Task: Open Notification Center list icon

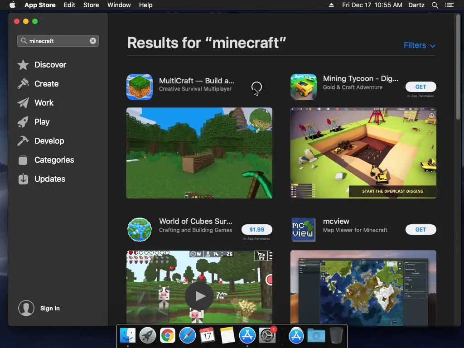Action: 449,5
